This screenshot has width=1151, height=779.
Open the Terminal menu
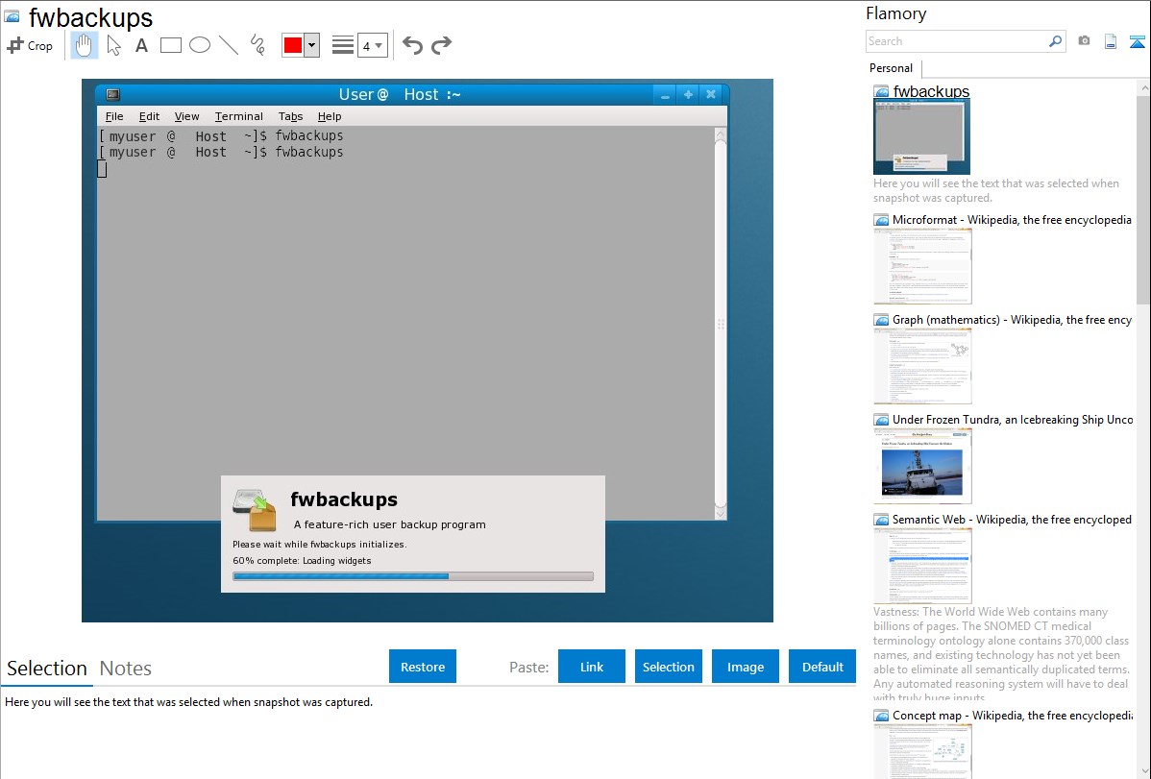238,116
